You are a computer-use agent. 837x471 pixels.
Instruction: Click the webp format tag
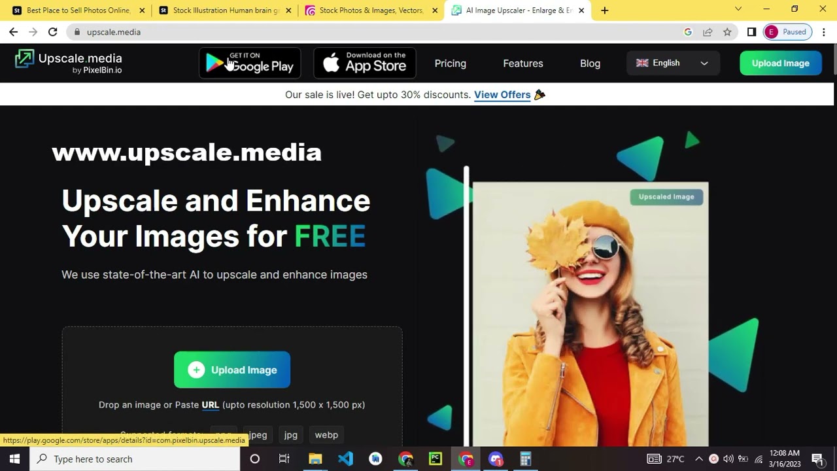(326, 435)
